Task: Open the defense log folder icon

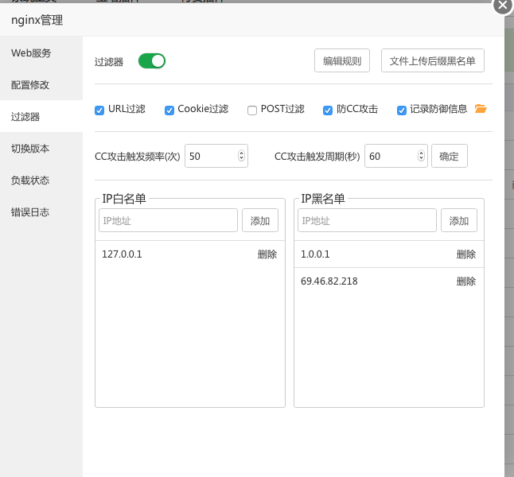Action: tap(481, 109)
